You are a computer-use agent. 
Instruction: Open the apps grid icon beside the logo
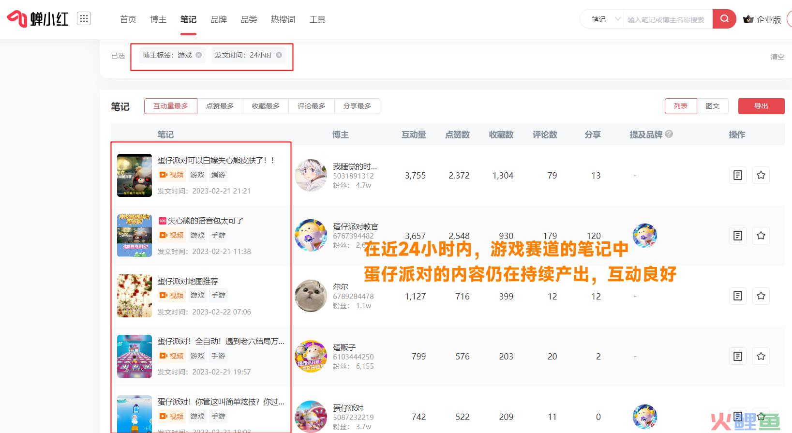coord(84,19)
